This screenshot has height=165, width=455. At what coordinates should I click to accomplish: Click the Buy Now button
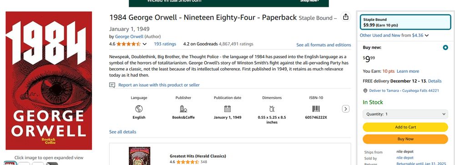pyautogui.click(x=405, y=139)
